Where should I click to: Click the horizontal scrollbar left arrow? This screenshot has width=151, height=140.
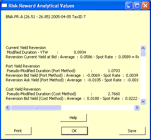(x=8, y=108)
